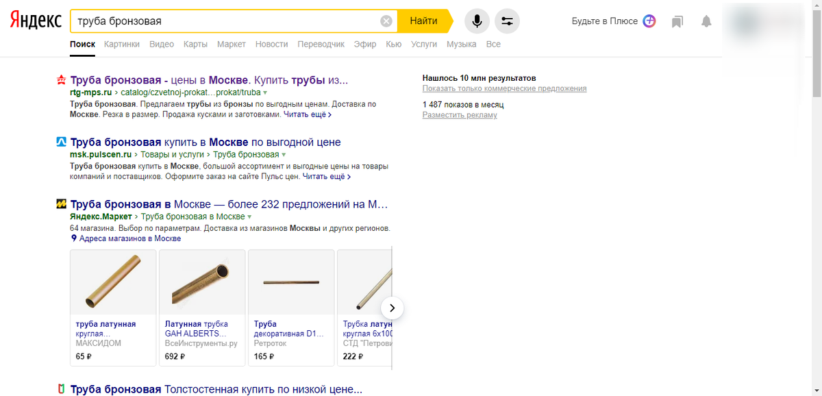Open Труба бронзовая Толстостенная result
The width and height of the screenshot is (822, 396).
pos(216,390)
